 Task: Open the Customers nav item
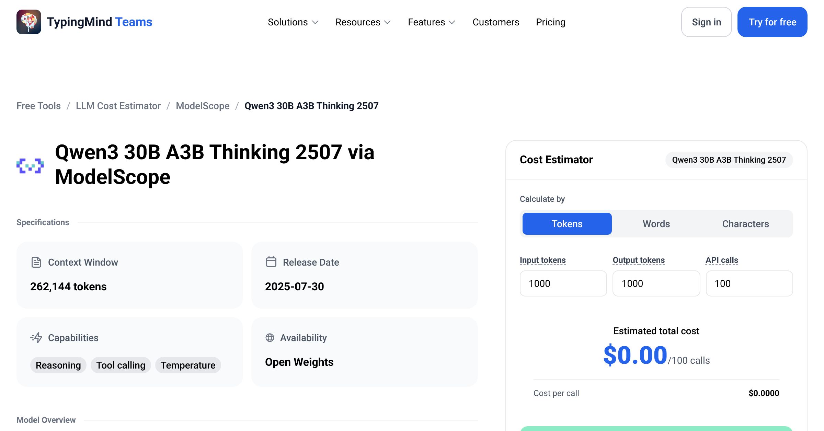(x=496, y=22)
